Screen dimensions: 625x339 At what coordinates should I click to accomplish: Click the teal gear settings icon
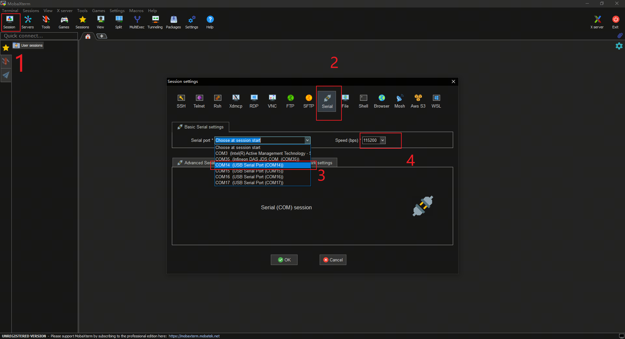point(619,46)
